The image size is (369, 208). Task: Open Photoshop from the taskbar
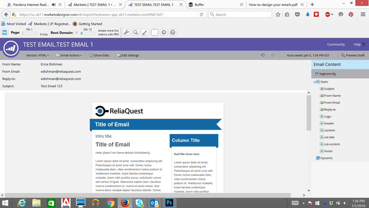(169, 202)
